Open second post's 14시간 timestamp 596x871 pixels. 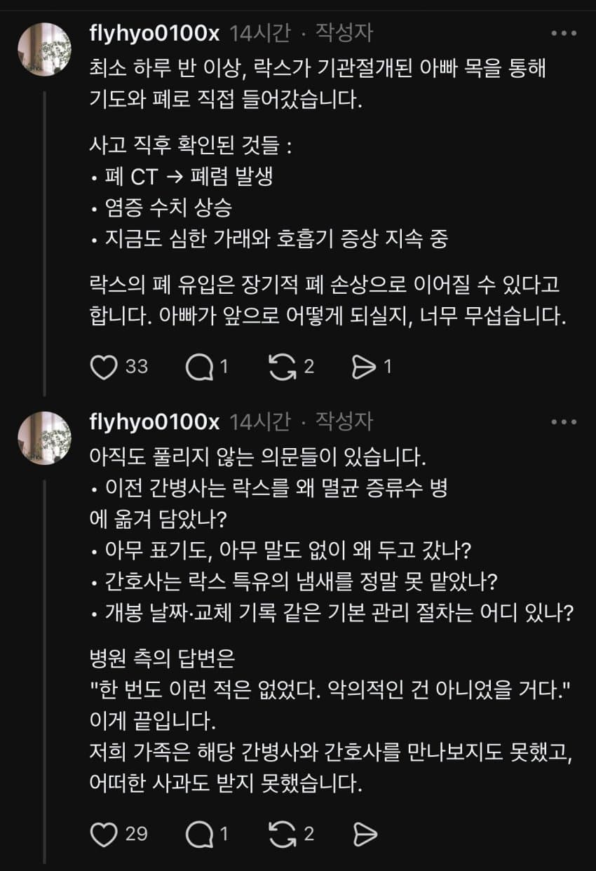(259, 421)
